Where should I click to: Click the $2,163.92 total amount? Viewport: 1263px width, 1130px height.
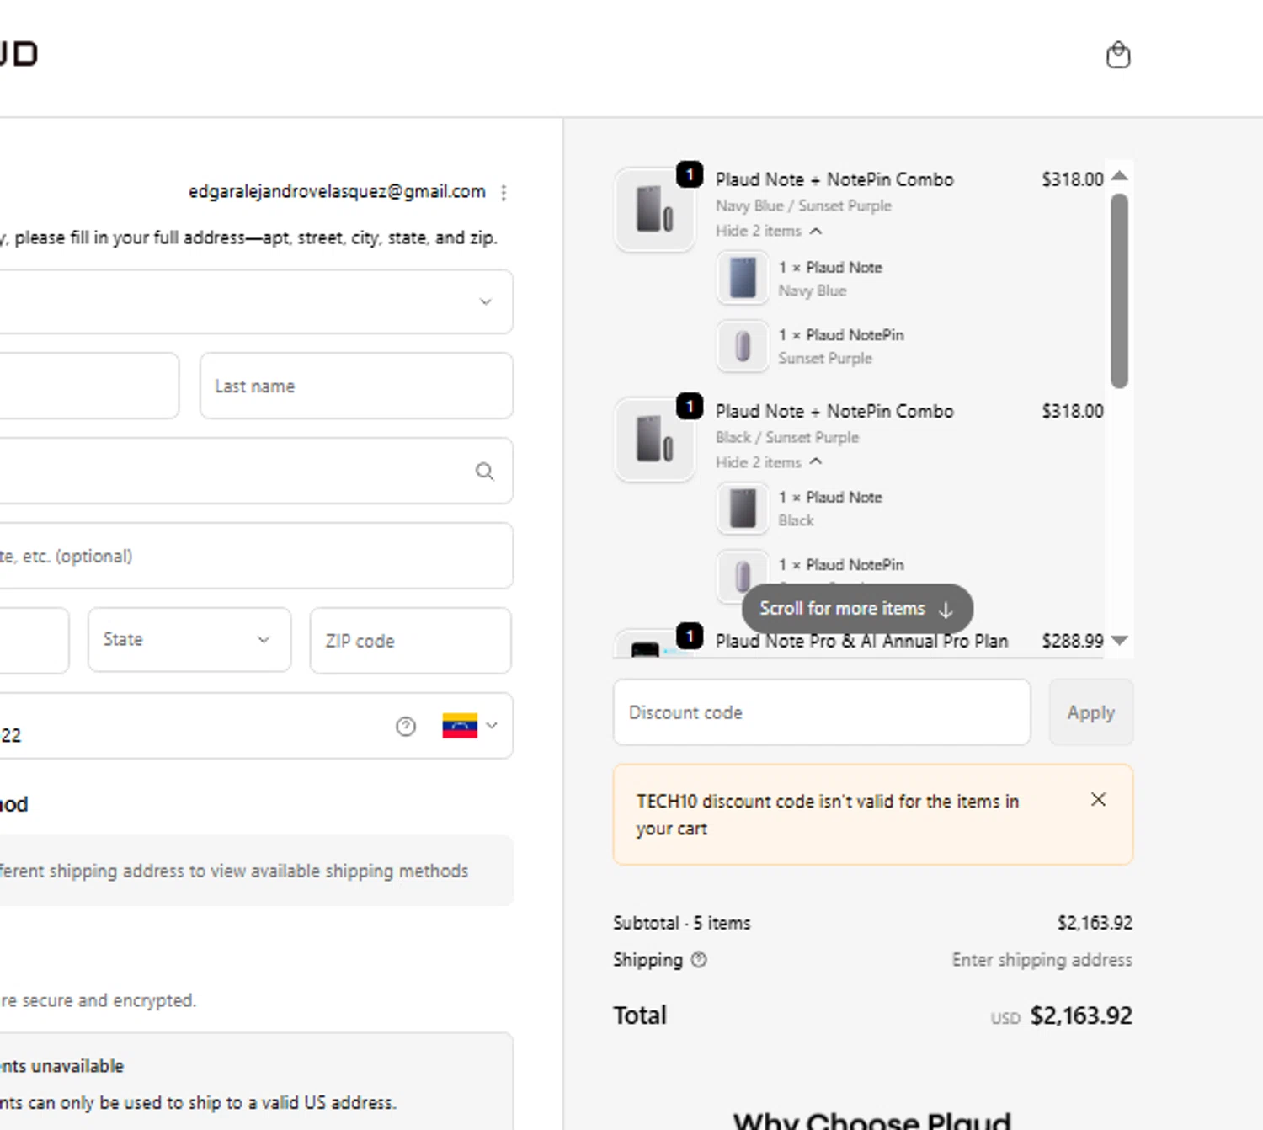tap(1081, 1015)
